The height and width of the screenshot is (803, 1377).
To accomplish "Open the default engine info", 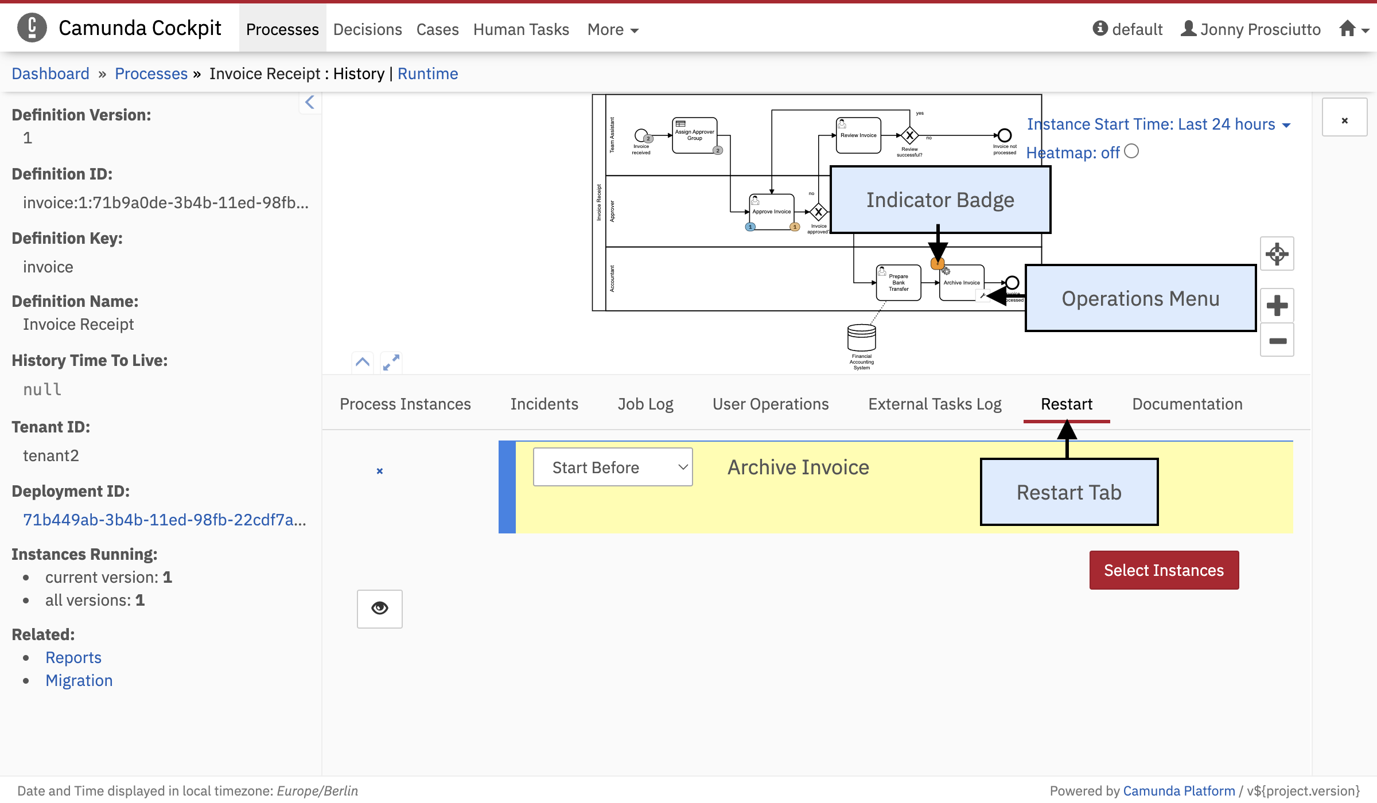I will 1127,29.
